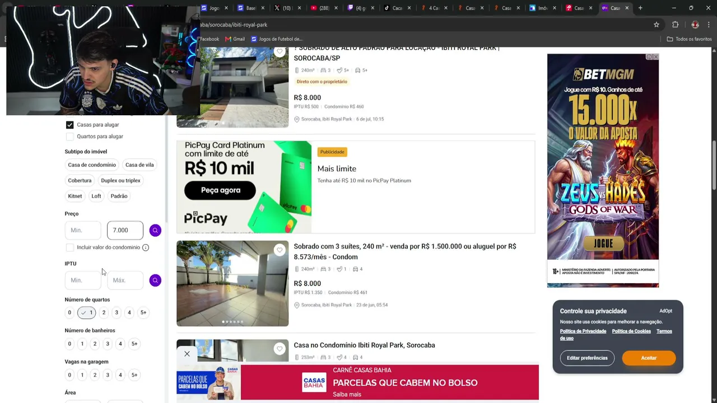
Task: Open the Gmail bookmark
Action: tap(235, 39)
